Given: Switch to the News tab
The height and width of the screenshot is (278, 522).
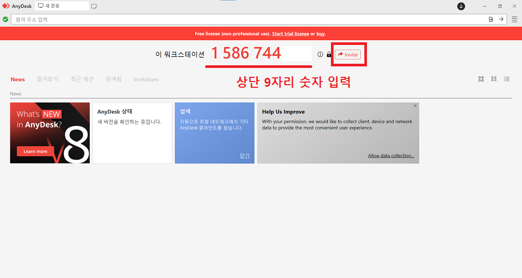Looking at the screenshot, I should click(18, 79).
